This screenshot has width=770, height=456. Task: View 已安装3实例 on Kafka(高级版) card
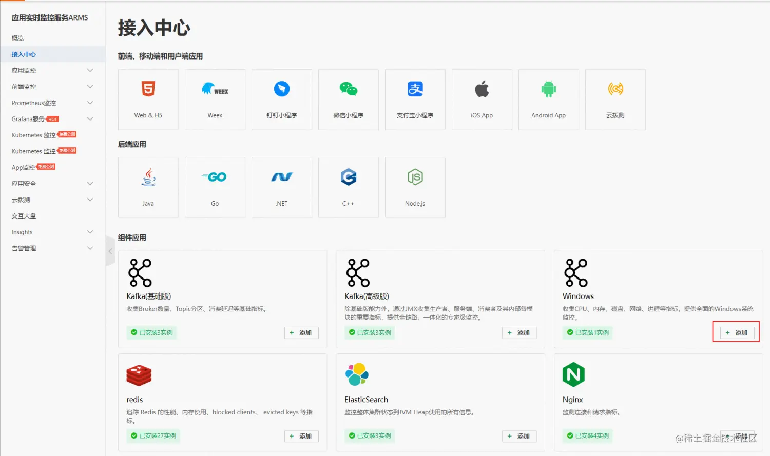pyautogui.click(x=370, y=332)
